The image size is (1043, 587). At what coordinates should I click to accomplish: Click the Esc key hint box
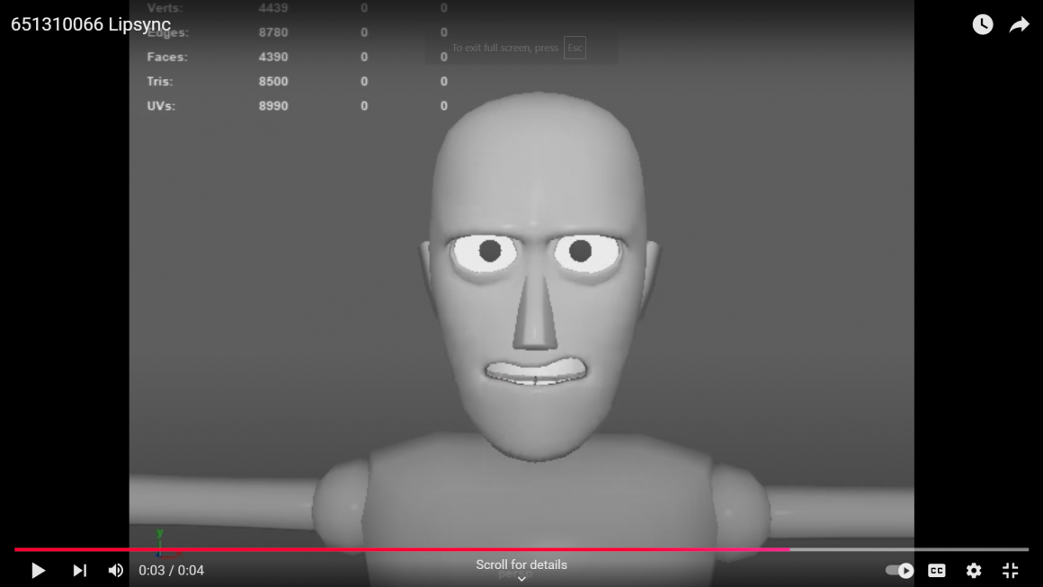pos(575,48)
